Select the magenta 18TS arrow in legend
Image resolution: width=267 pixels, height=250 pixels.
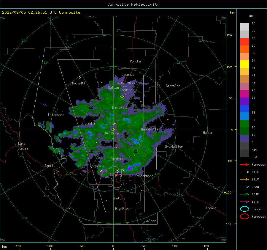244,202
